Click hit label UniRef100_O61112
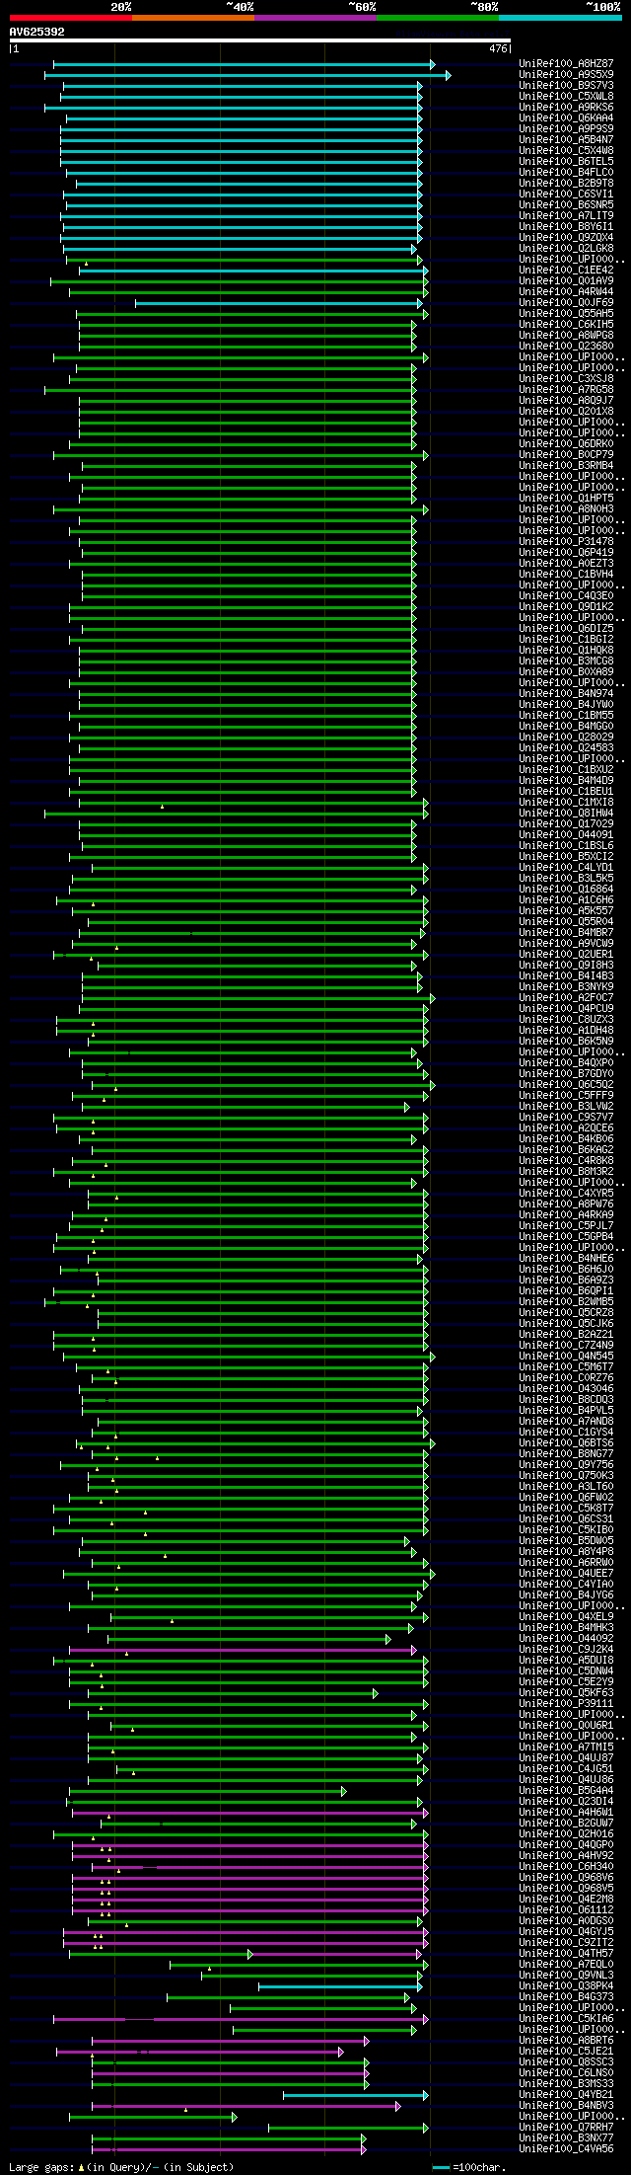The image size is (631, 2175). (x=566, y=1910)
